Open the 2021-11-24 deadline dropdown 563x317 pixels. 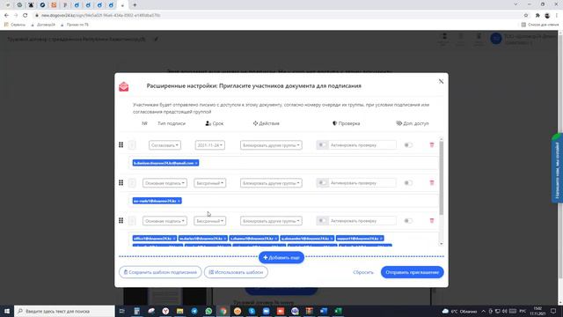pyautogui.click(x=210, y=145)
